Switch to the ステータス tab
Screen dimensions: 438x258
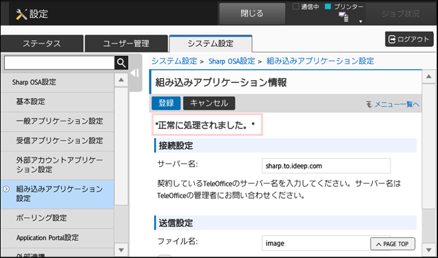[x=42, y=43]
